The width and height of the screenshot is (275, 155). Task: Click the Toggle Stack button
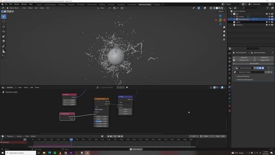(263, 60)
